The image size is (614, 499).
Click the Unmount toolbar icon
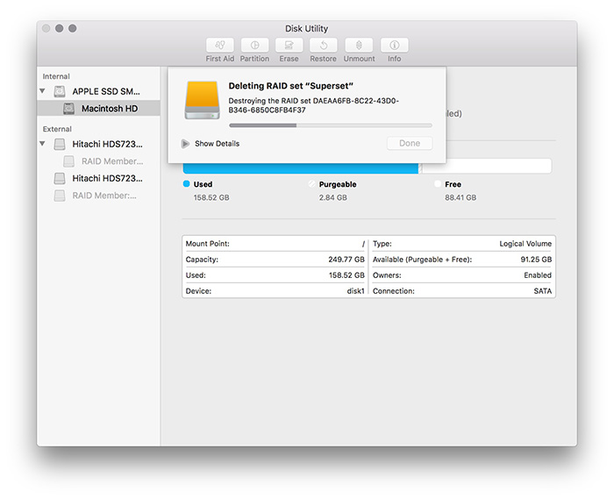(359, 46)
